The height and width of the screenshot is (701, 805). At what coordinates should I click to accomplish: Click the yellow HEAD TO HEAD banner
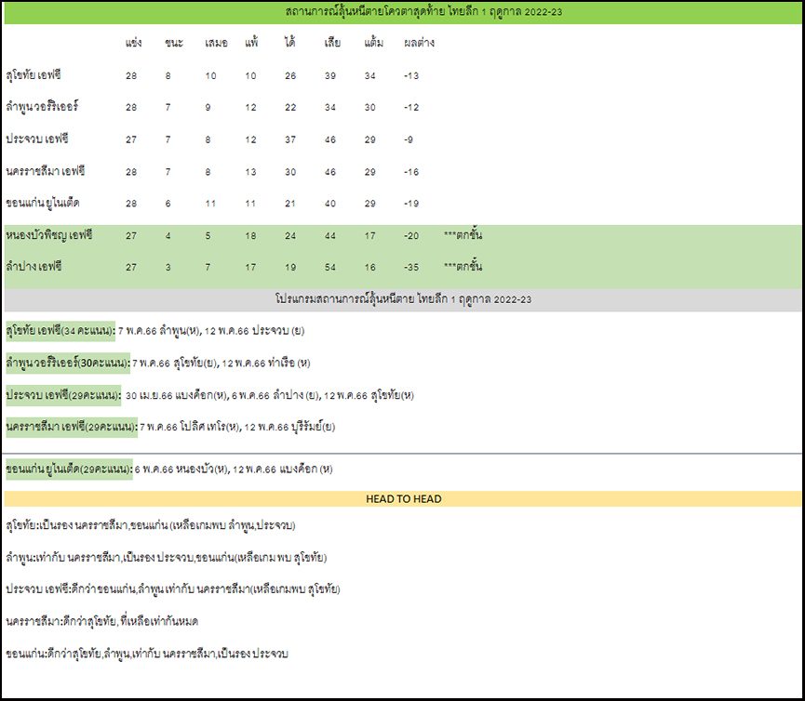(x=403, y=498)
